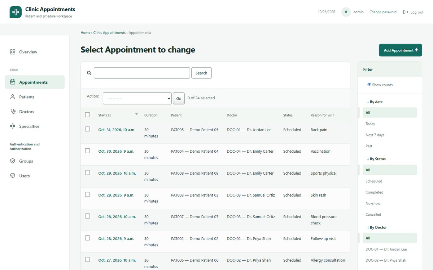The width and height of the screenshot is (433, 270).
Task: Click the Doctors stethoscope icon
Action: coord(13,112)
